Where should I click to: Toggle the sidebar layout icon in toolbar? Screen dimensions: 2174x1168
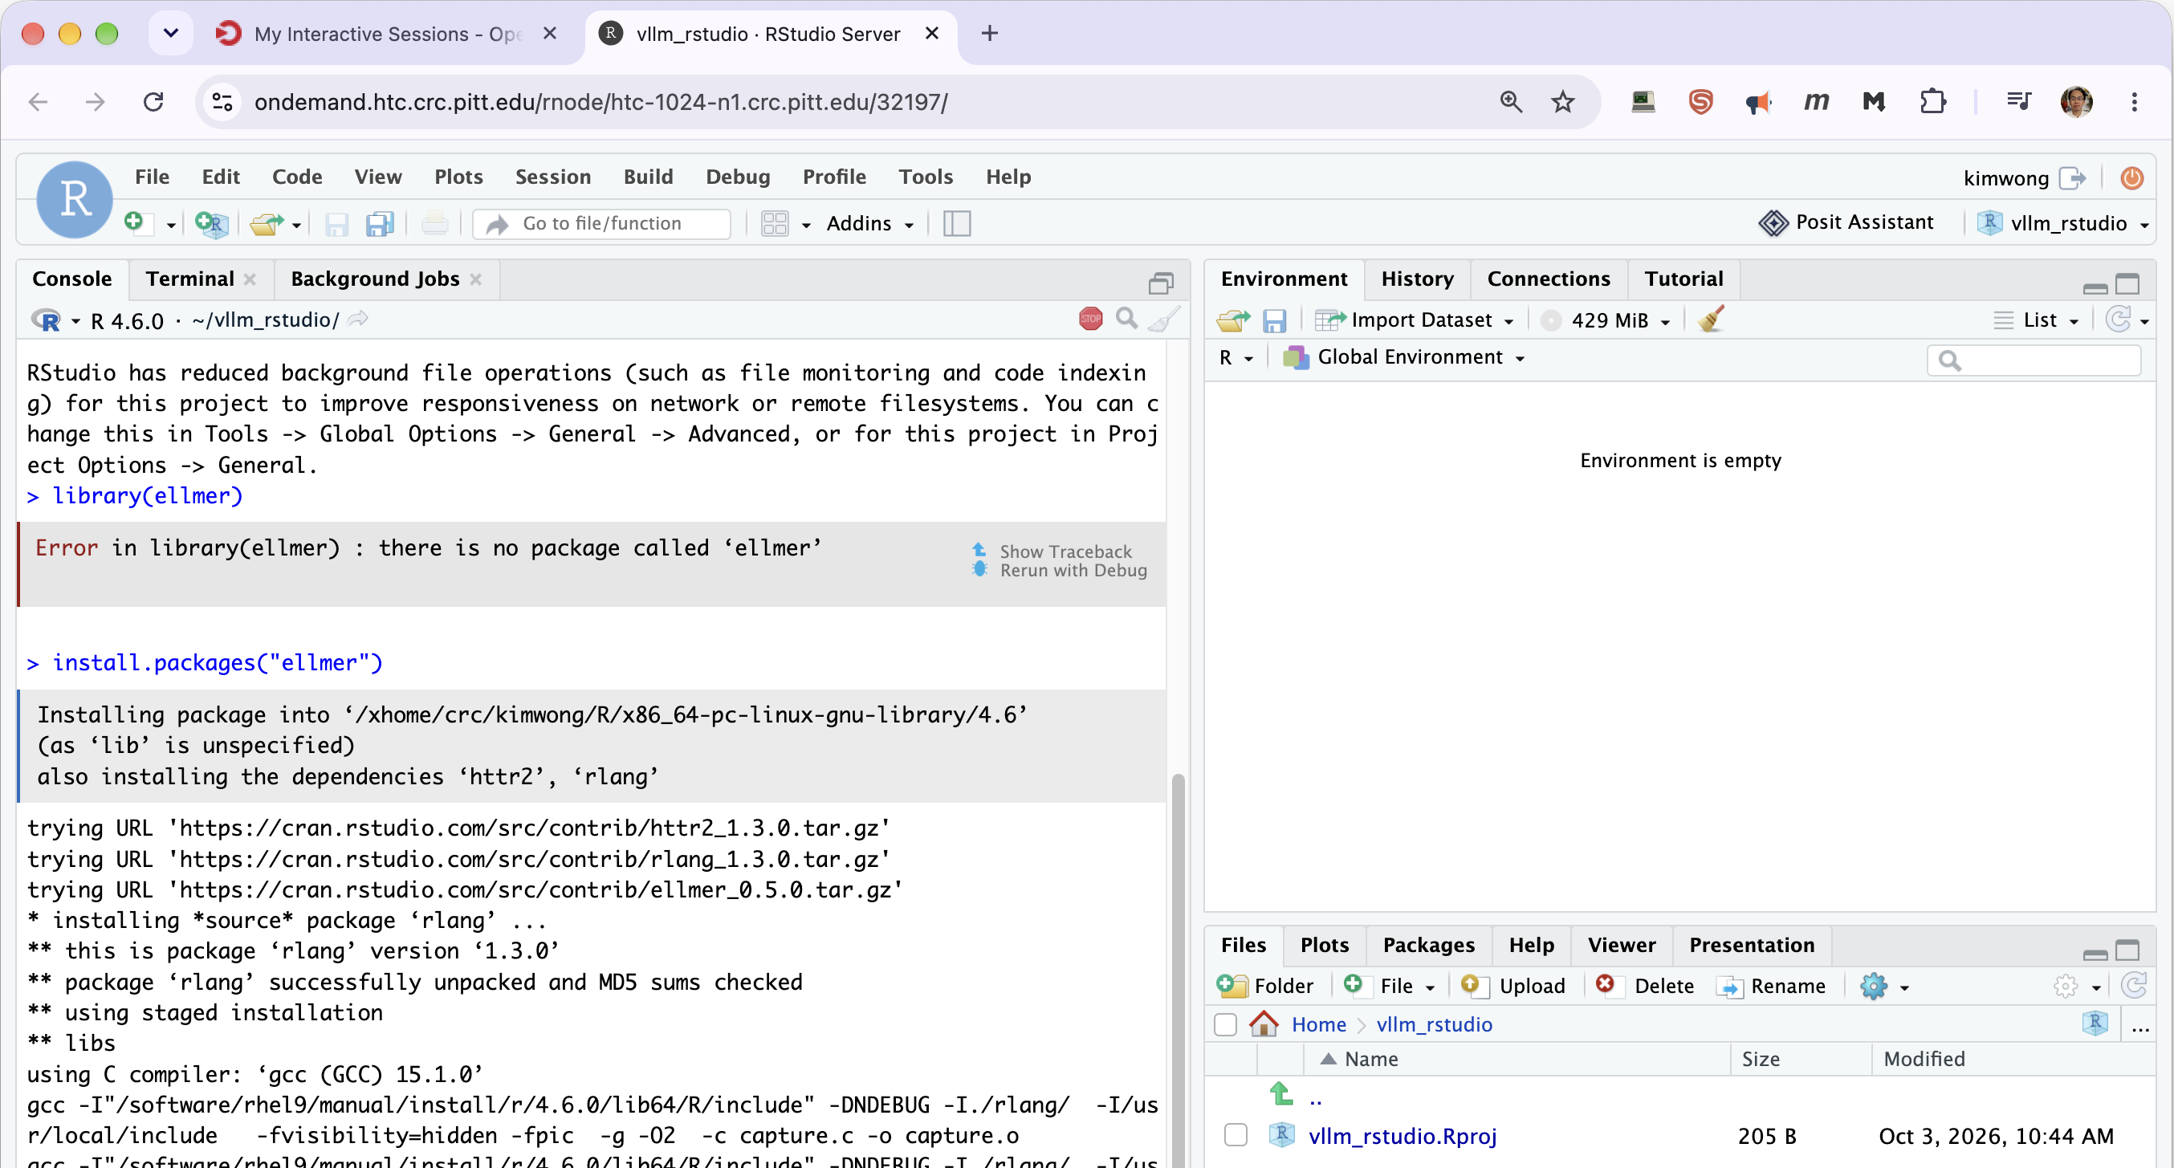point(956,224)
